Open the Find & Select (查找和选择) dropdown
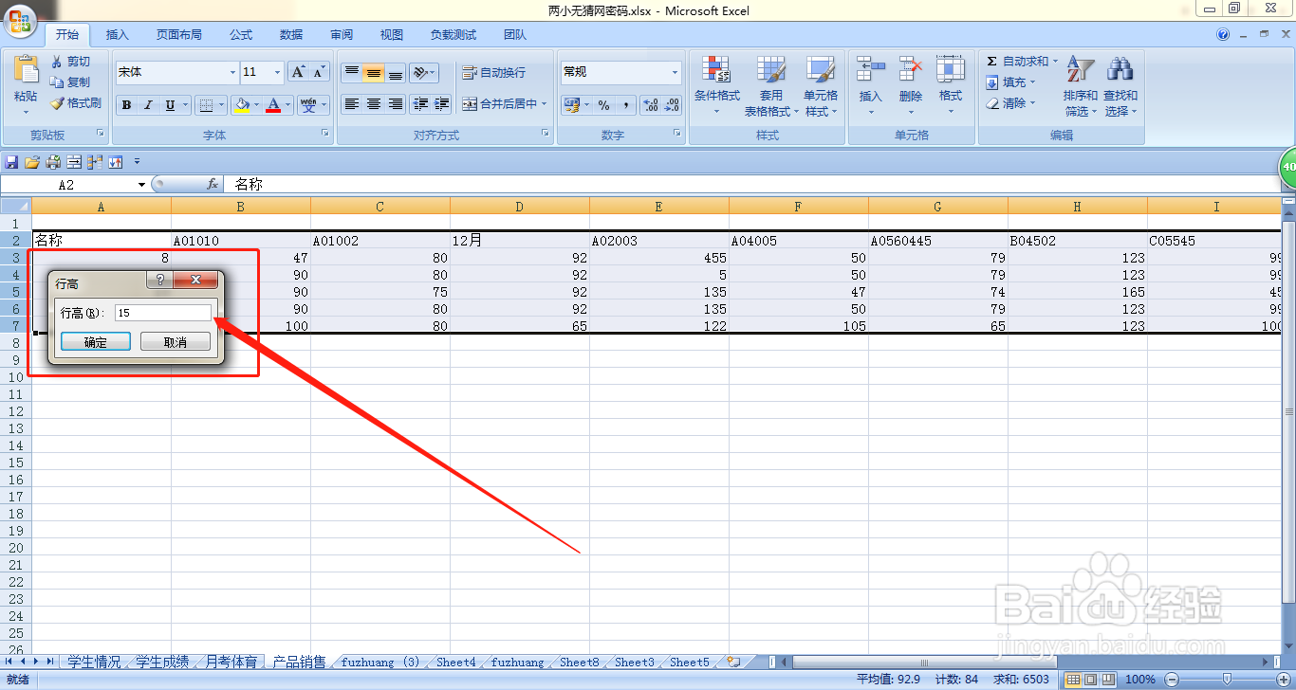Viewport: 1296px width, 690px height. click(x=1120, y=85)
